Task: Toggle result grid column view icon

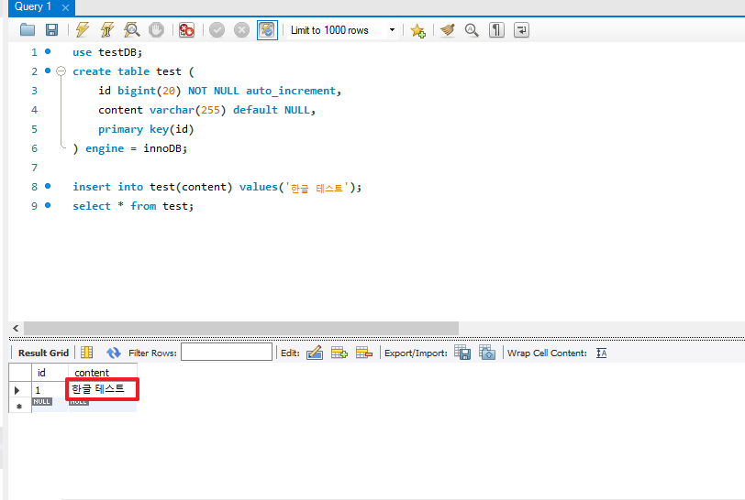Action: [x=86, y=353]
